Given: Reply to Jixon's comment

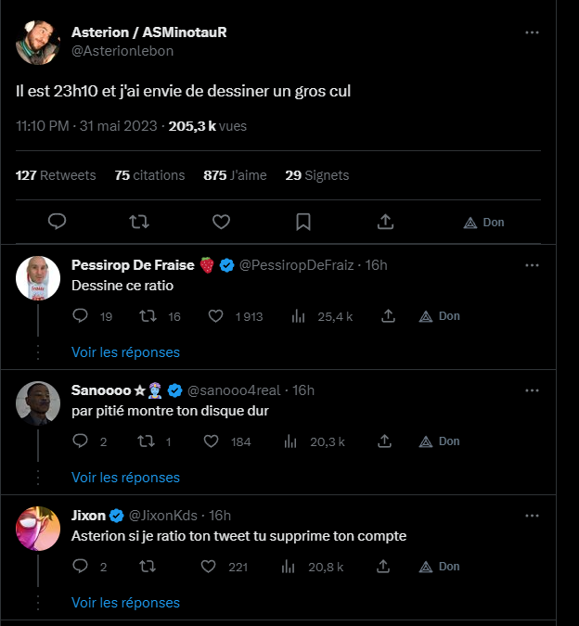Looking at the screenshot, I should 81,567.
